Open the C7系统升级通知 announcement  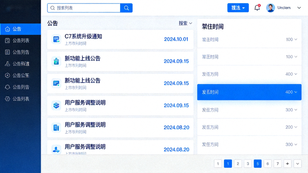point(120,39)
